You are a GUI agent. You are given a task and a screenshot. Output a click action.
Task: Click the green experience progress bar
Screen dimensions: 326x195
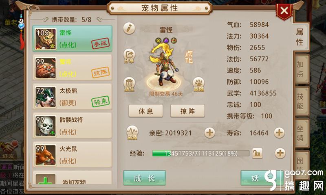point(200,153)
